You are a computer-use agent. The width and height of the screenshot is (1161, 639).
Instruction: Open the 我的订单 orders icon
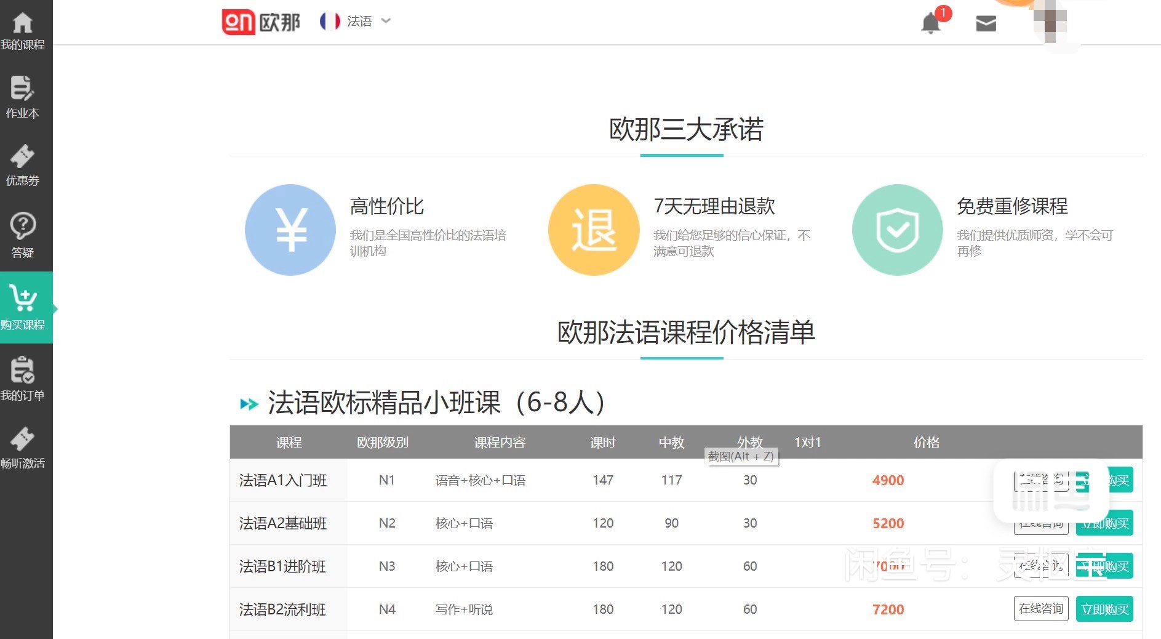coord(23,369)
